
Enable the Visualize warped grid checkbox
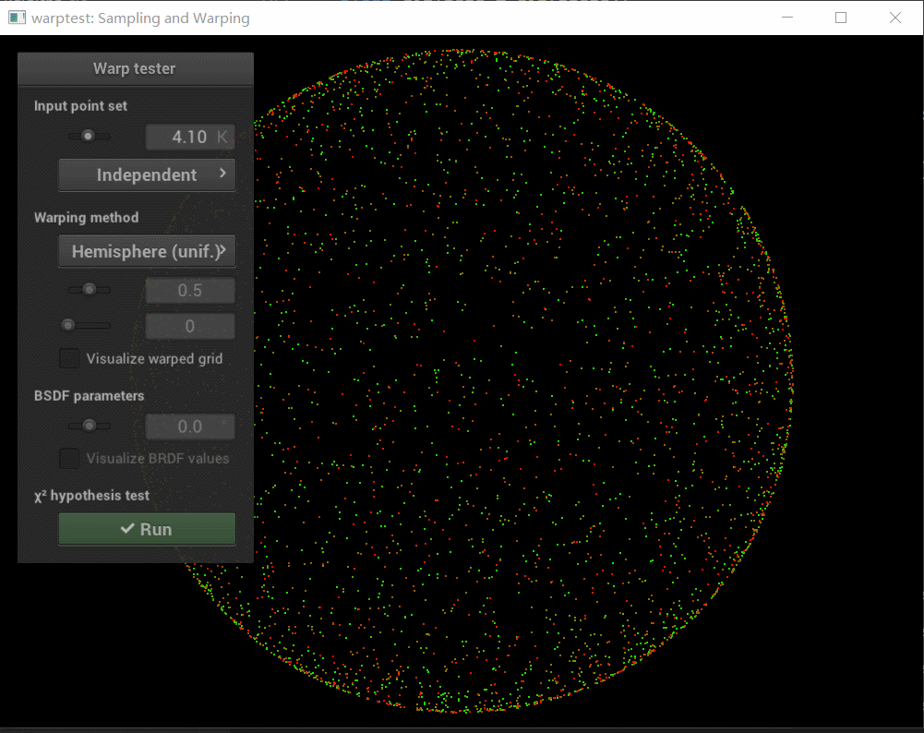pyautogui.click(x=69, y=358)
